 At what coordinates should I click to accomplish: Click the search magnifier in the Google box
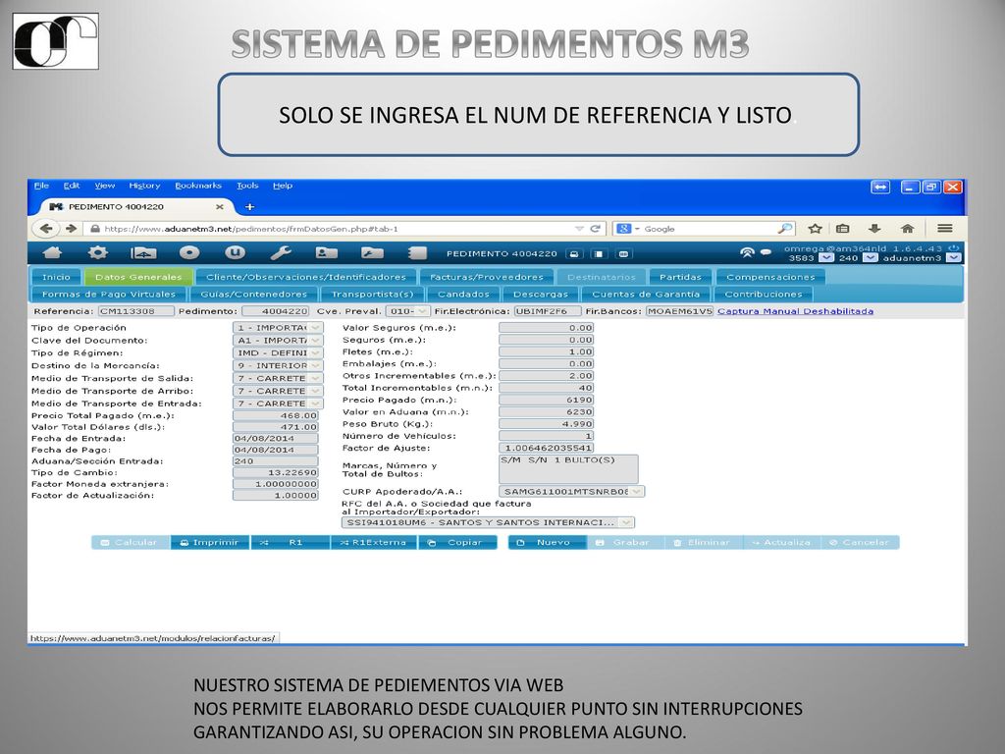click(784, 228)
